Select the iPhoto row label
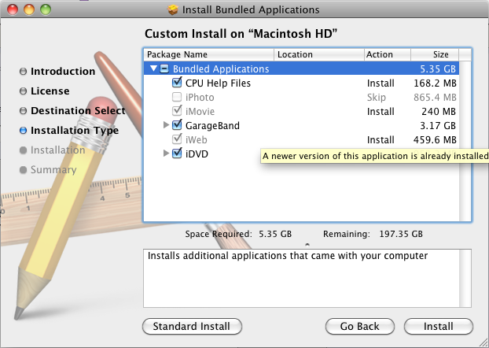This screenshot has height=348, width=489. coord(200,98)
